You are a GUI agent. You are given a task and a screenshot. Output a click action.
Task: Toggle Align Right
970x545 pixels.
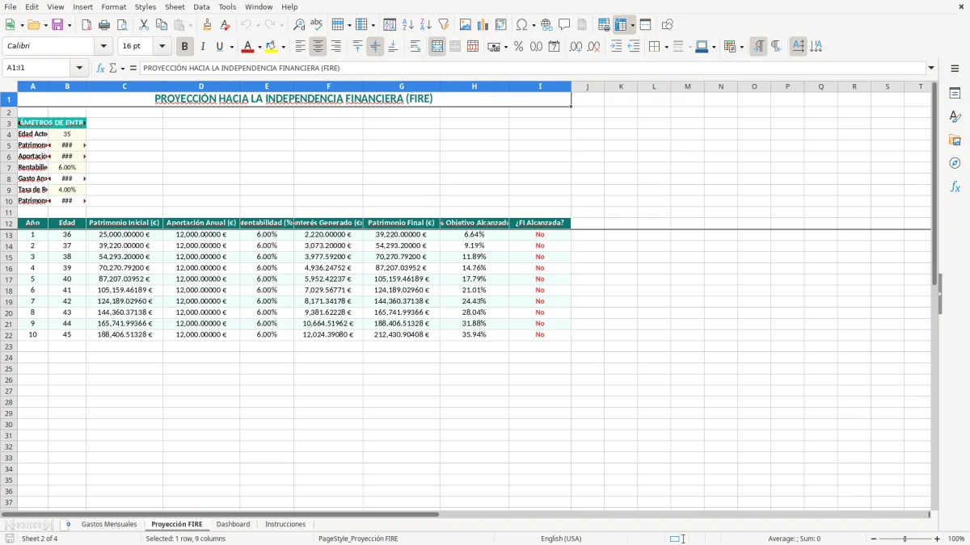(335, 47)
